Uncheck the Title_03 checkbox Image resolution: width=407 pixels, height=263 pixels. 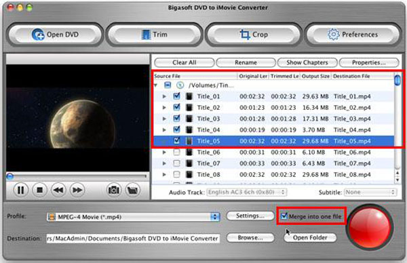[177, 119]
